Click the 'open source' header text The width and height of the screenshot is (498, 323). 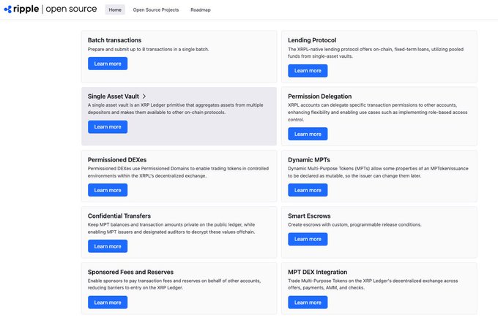click(x=71, y=9)
